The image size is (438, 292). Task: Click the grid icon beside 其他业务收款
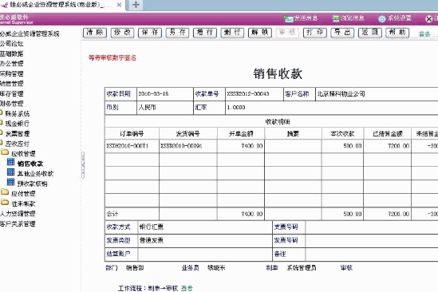point(10,172)
